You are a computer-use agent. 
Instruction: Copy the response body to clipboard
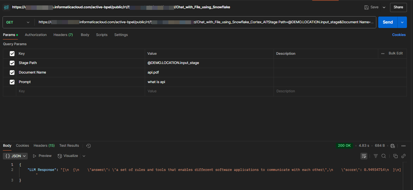395,156
